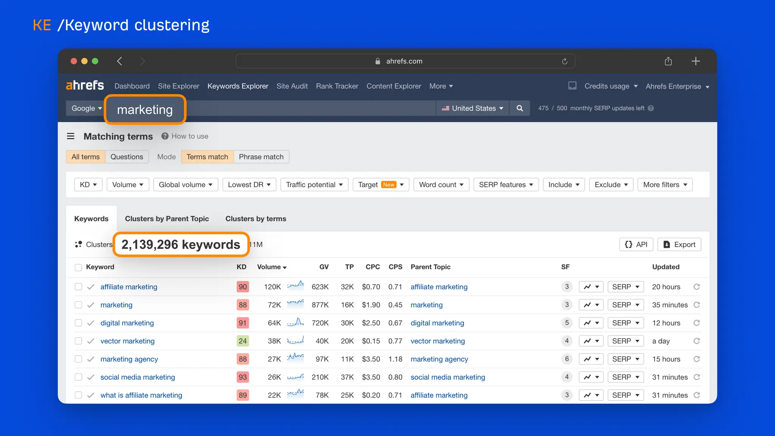This screenshot has width=775, height=436.
Task: Go to Rank Tracker
Action: [x=337, y=86]
